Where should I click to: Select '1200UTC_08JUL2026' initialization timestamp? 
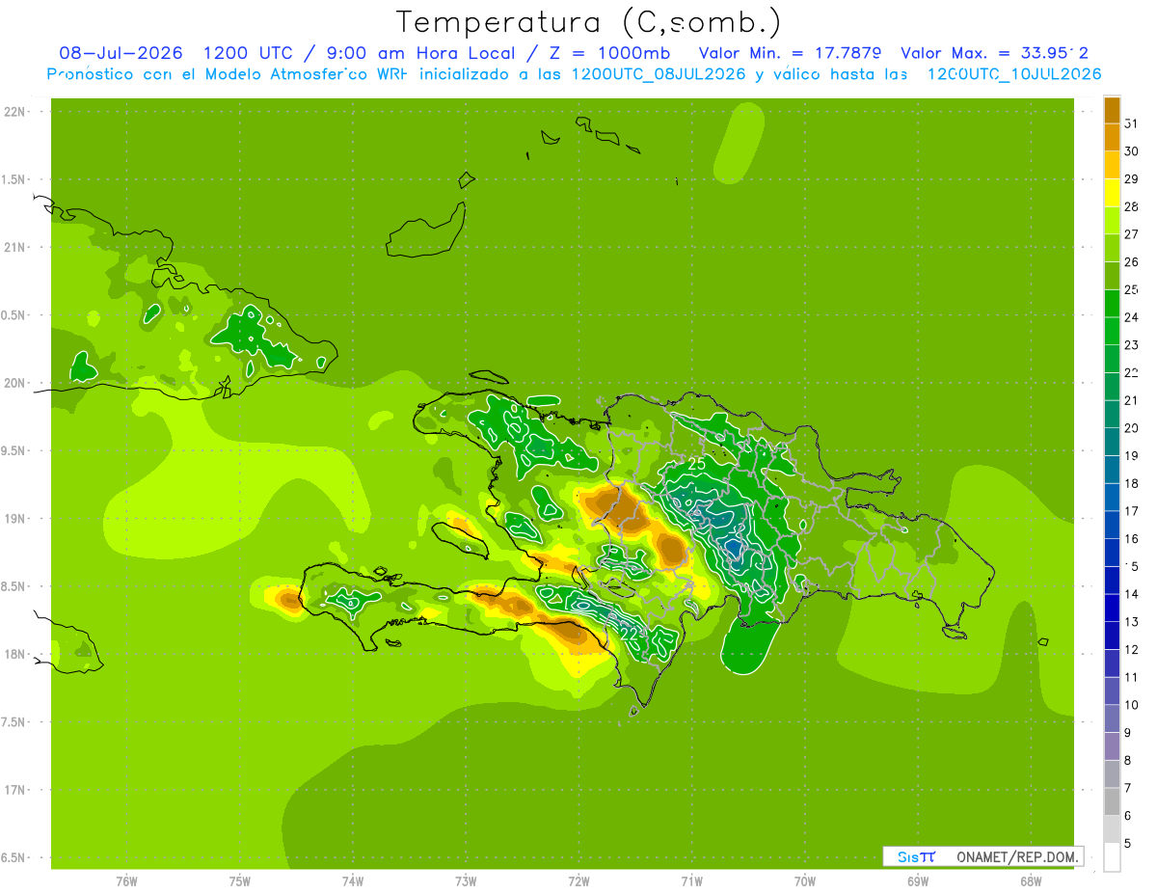pos(658,74)
